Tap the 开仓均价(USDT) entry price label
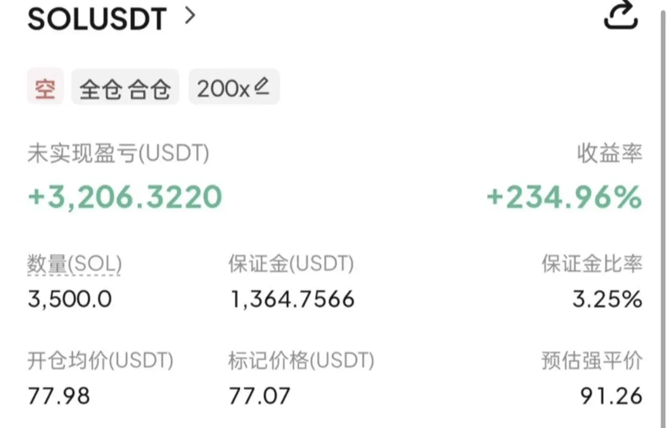670x428 pixels. (x=100, y=361)
